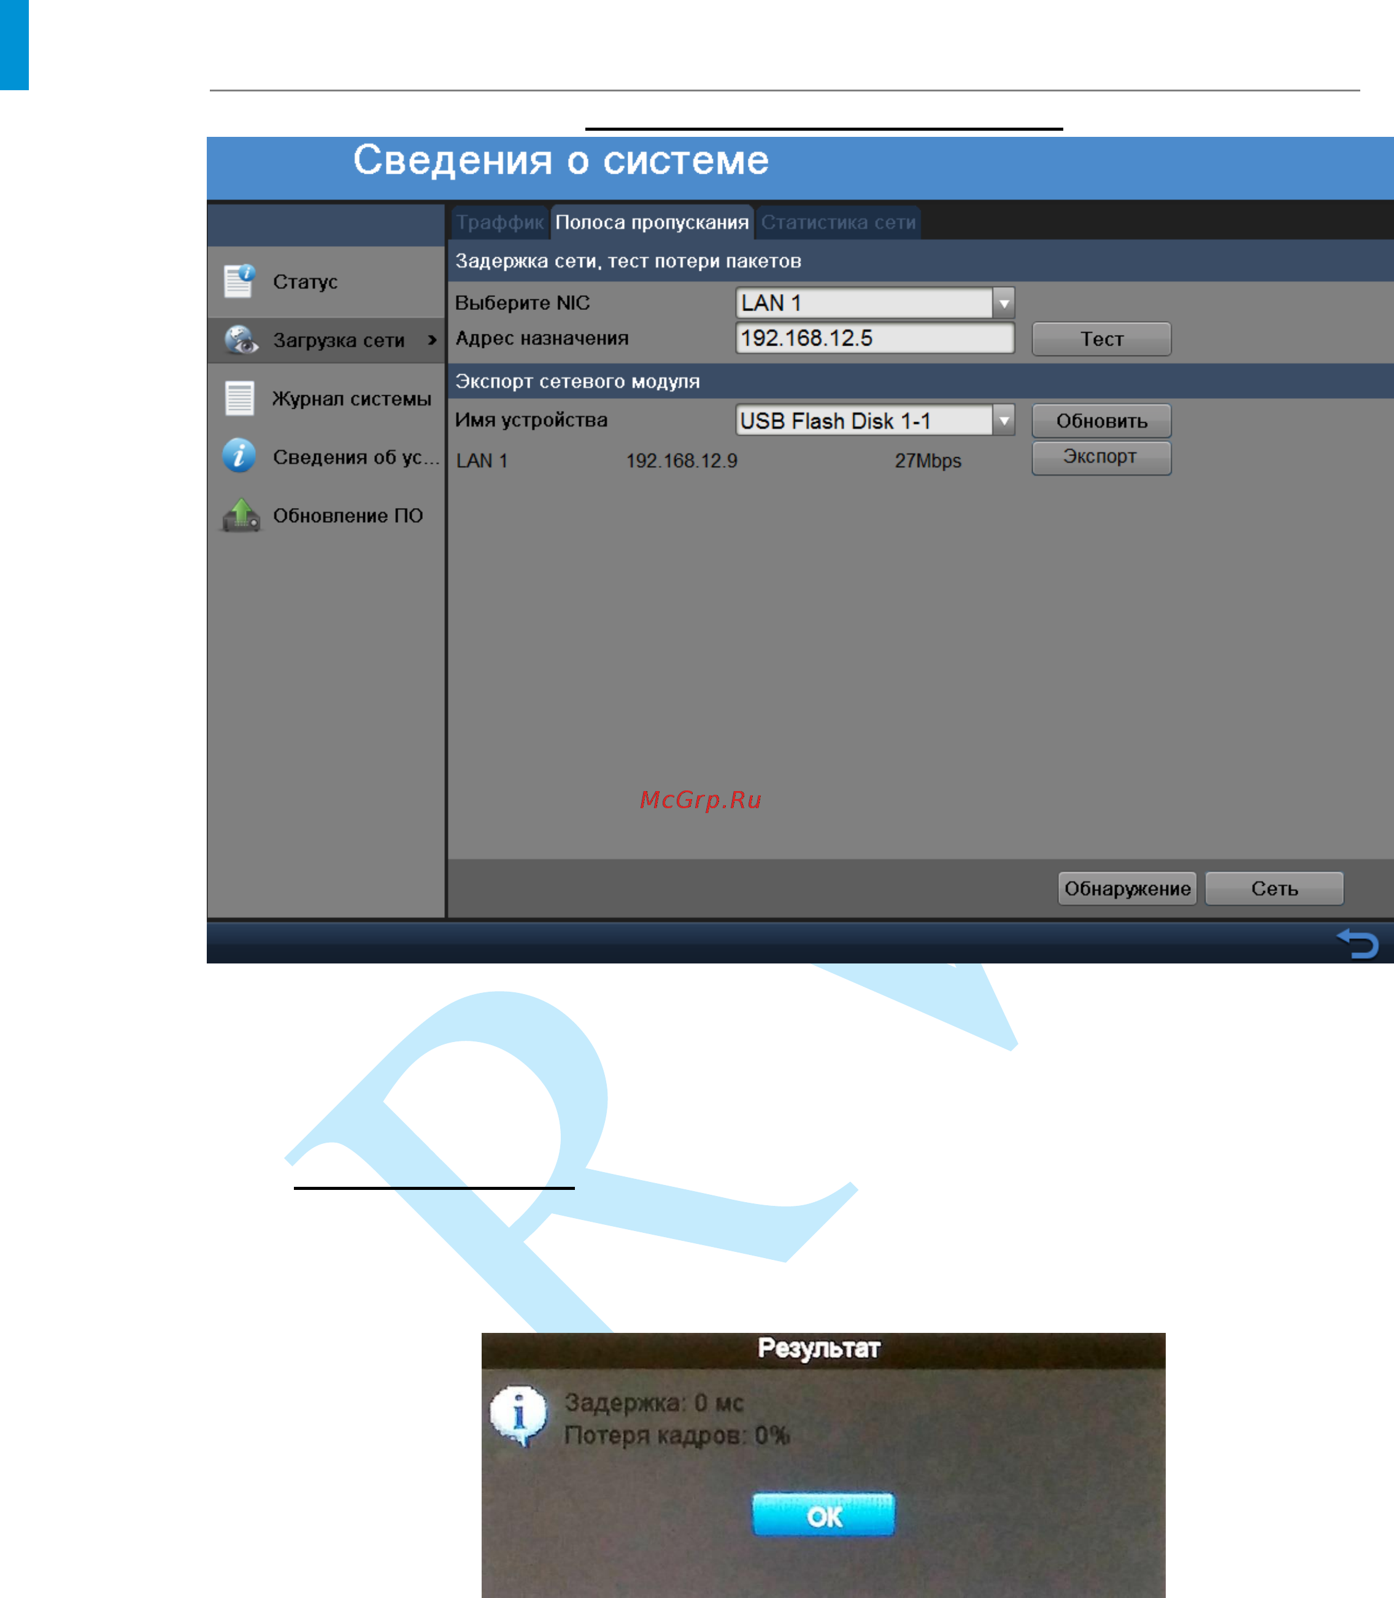This screenshot has height=1598, width=1394.
Task: Click the Задержка: 0 мс result text
Action: [654, 1403]
